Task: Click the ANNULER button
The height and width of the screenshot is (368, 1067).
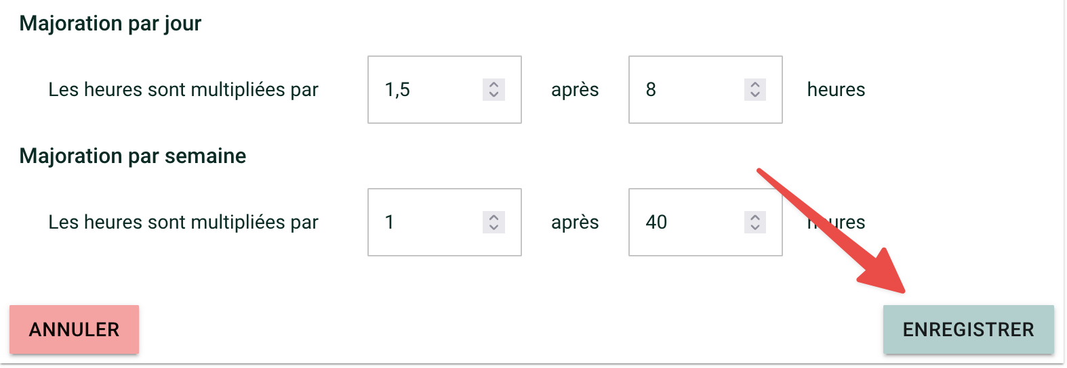Action: point(74,329)
